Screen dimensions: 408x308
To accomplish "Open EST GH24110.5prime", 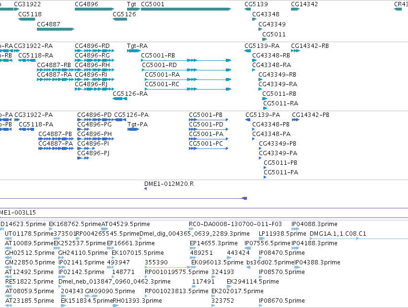I will (x=83, y=253).
